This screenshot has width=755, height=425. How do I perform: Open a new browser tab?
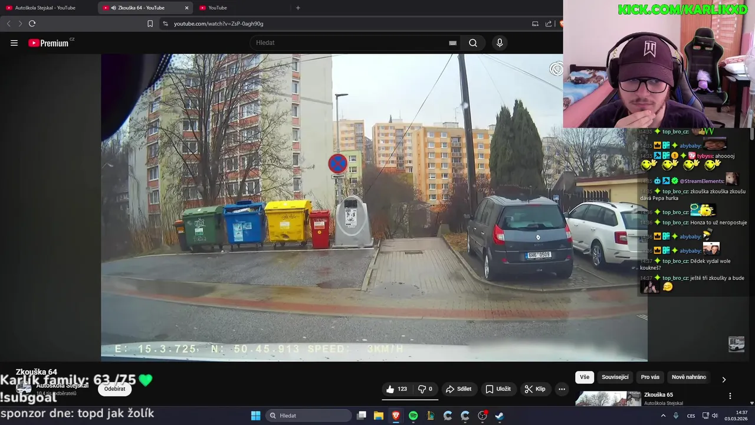[x=298, y=8]
